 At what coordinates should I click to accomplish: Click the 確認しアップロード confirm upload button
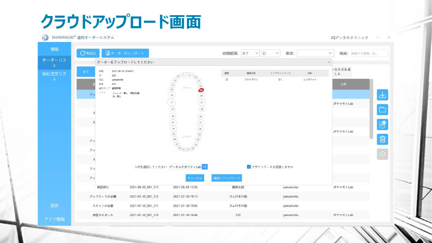pos(227,178)
